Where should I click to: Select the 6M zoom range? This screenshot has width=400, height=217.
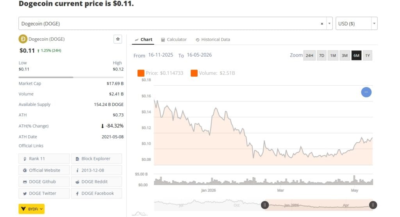pos(356,56)
